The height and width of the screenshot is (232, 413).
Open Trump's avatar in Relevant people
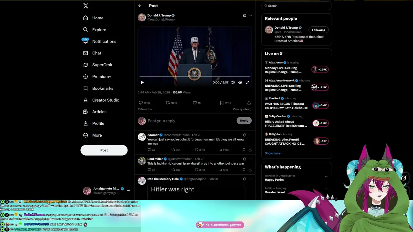pyautogui.click(x=269, y=30)
